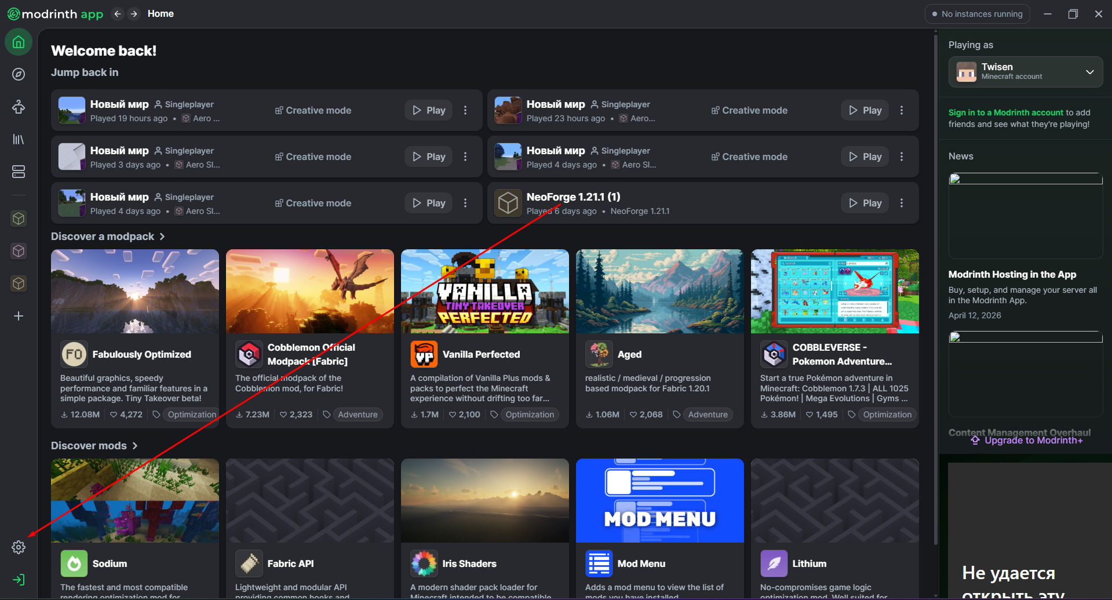1112x600 pixels.
Task: Click 'Creative mode' on 'Played 19 hours ago' row
Action: (313, 110)
